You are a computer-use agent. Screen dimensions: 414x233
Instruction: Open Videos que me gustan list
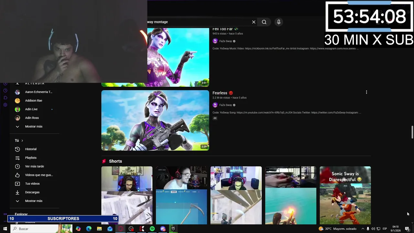tap(34, 175)
